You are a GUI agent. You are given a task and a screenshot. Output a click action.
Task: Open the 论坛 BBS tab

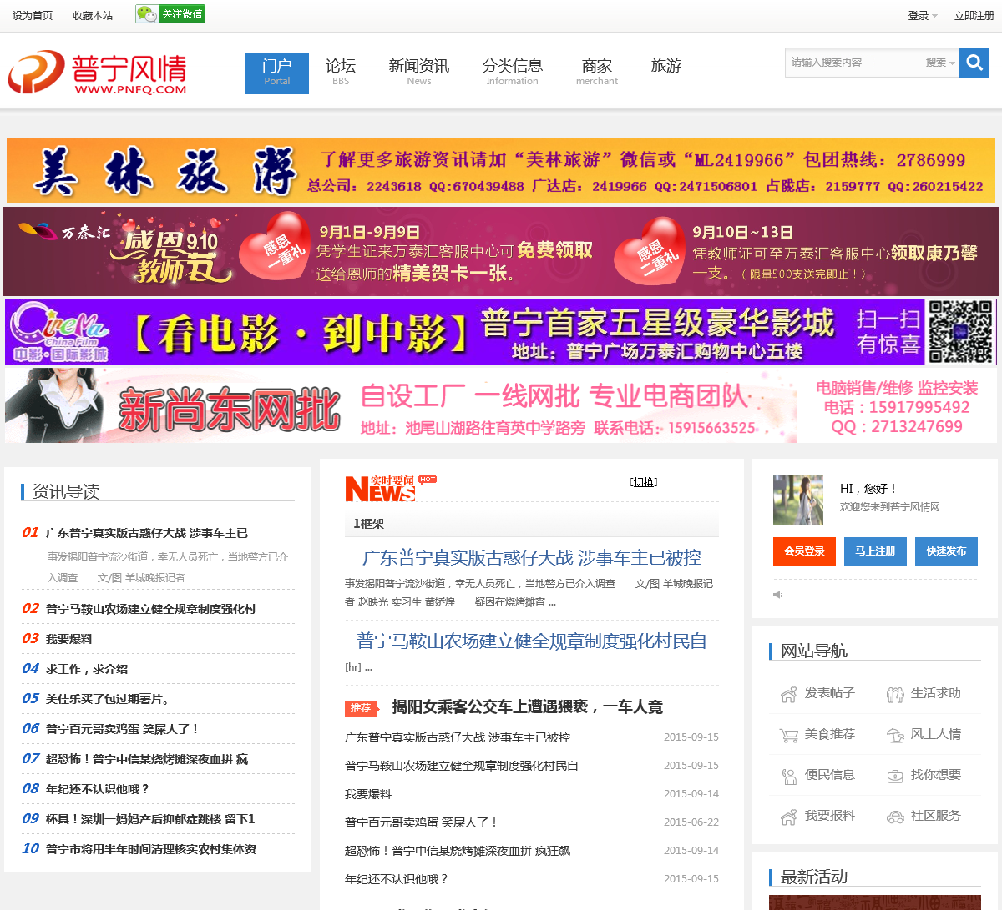[x=341, y=73]
